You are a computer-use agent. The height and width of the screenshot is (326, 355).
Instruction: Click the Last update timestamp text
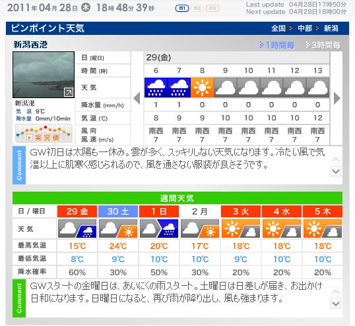(x=296, y=5)
